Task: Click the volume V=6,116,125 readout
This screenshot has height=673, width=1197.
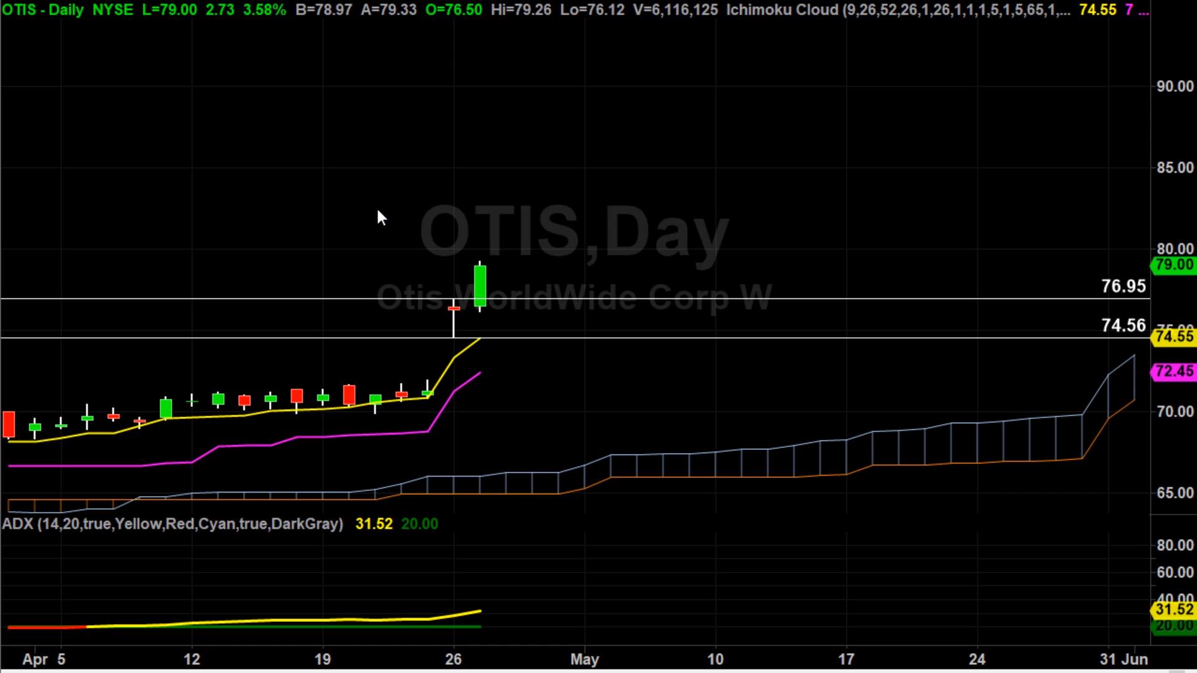Action: [675, 10]
